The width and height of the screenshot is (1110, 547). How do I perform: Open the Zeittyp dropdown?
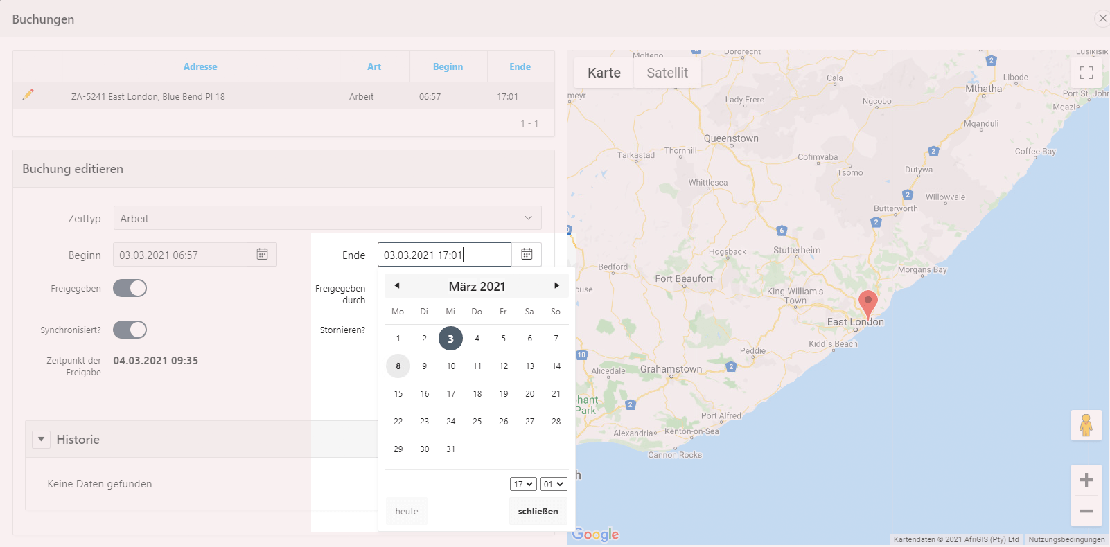(x=327, y=218)
